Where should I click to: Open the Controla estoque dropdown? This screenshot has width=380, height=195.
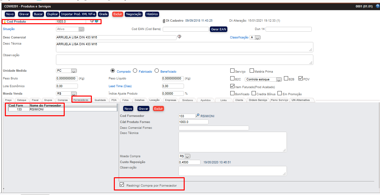pyautogui.click(x=278, y=79)
